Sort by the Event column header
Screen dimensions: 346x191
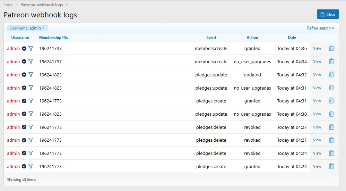[x=211, y=38]
